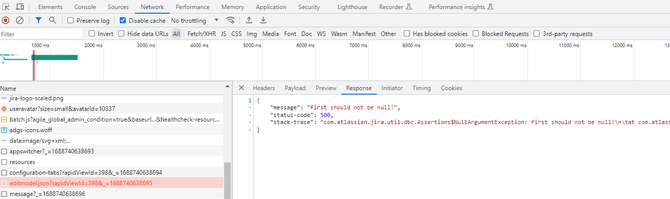This screenshot has width=670, height=199.
Task: Filter by CSS requests
Action: [x=236, y=34]
